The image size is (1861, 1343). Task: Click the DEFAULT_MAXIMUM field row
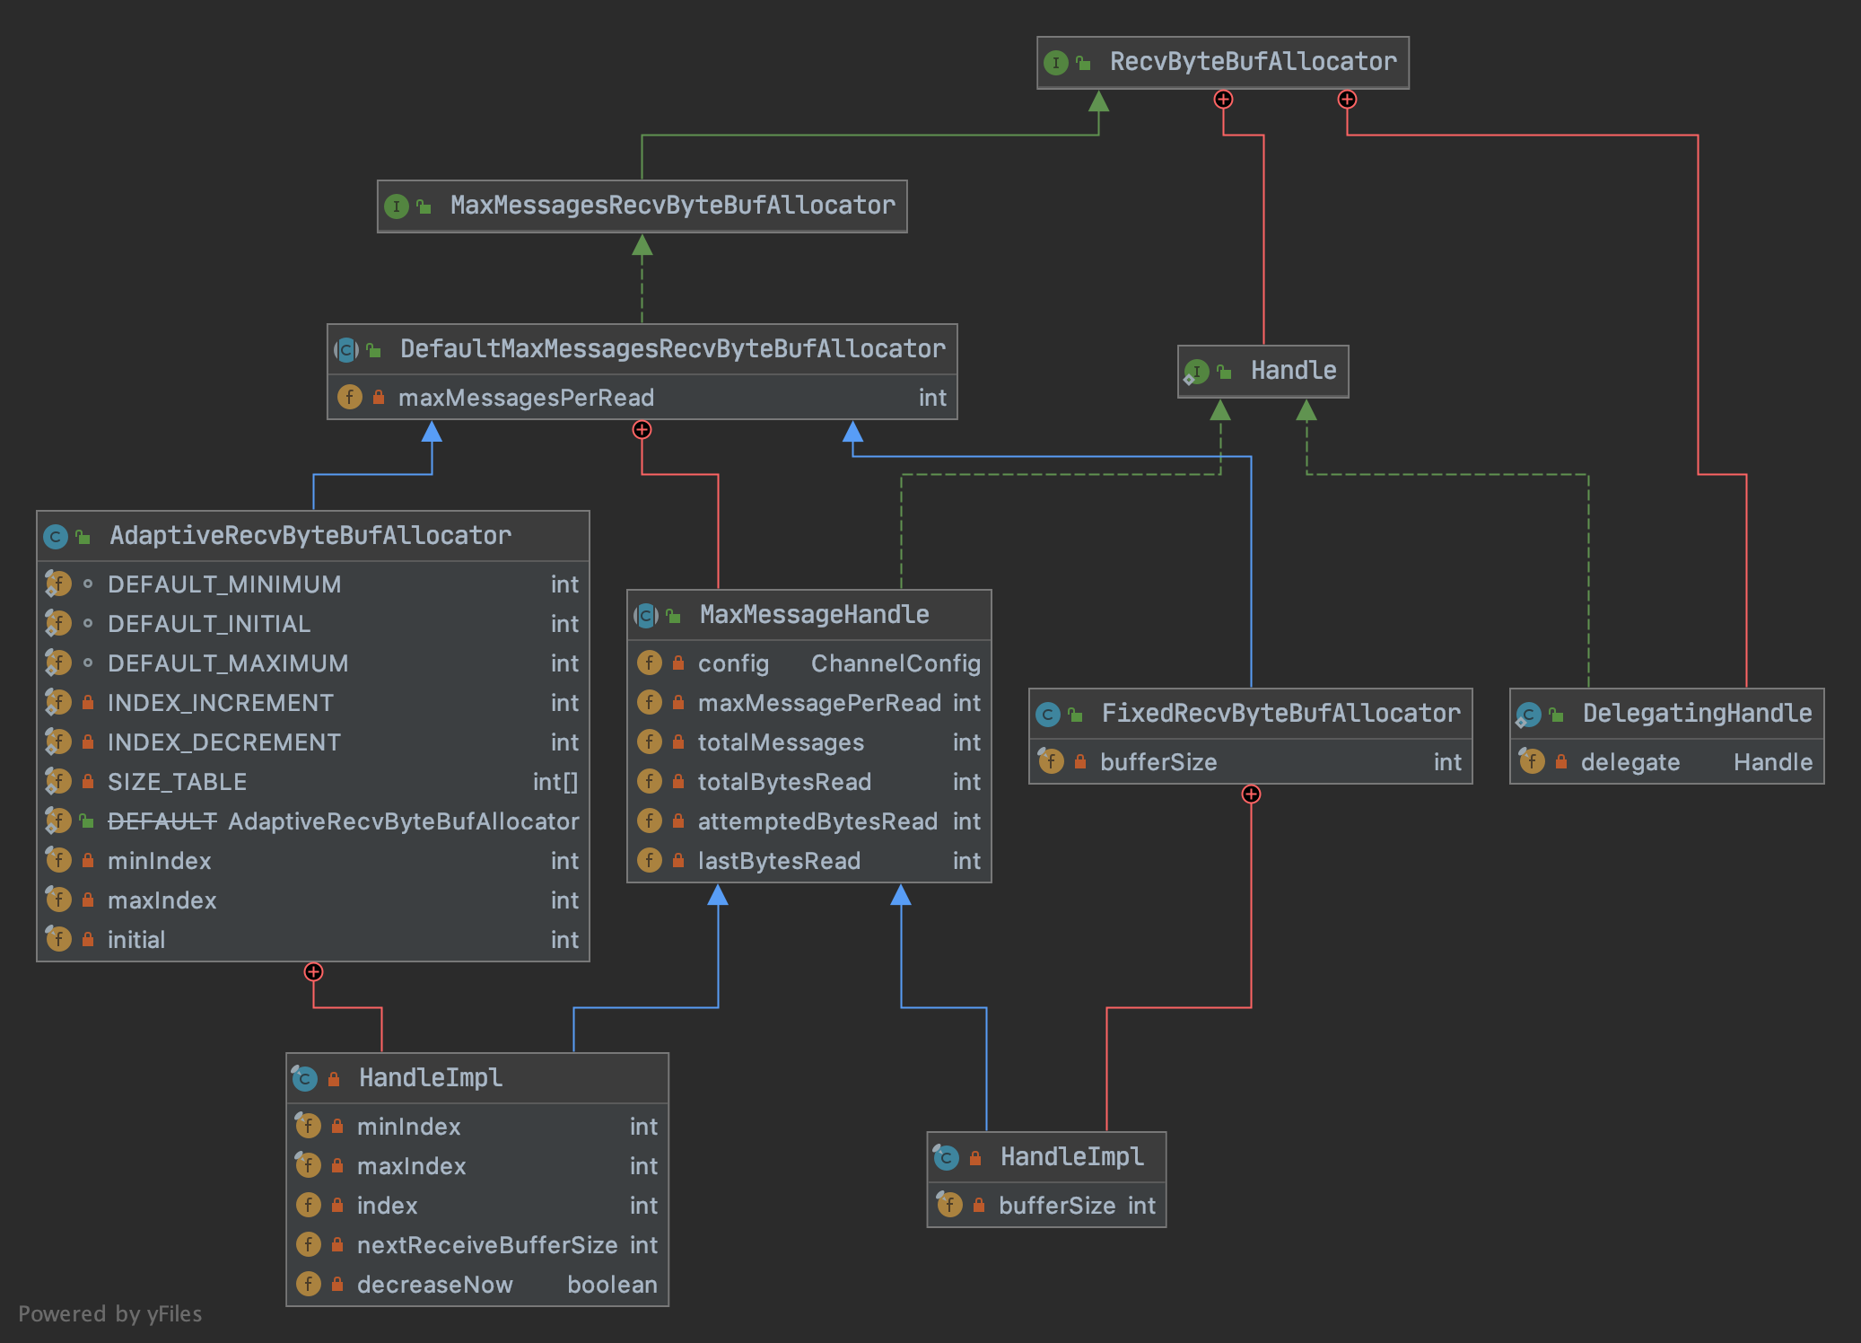(313, 663)
